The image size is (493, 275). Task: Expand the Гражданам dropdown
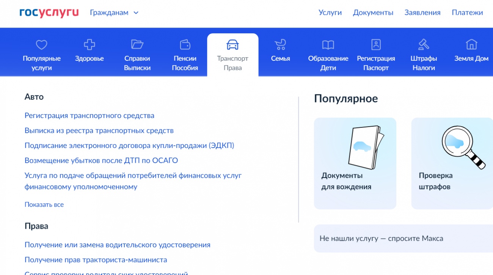pos(114,13)
